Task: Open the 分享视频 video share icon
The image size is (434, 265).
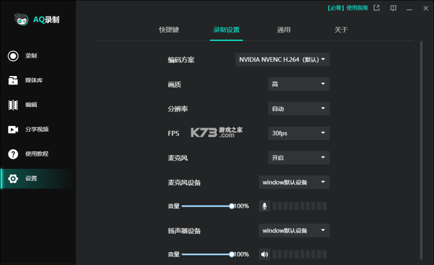Action: coord(13,129)
